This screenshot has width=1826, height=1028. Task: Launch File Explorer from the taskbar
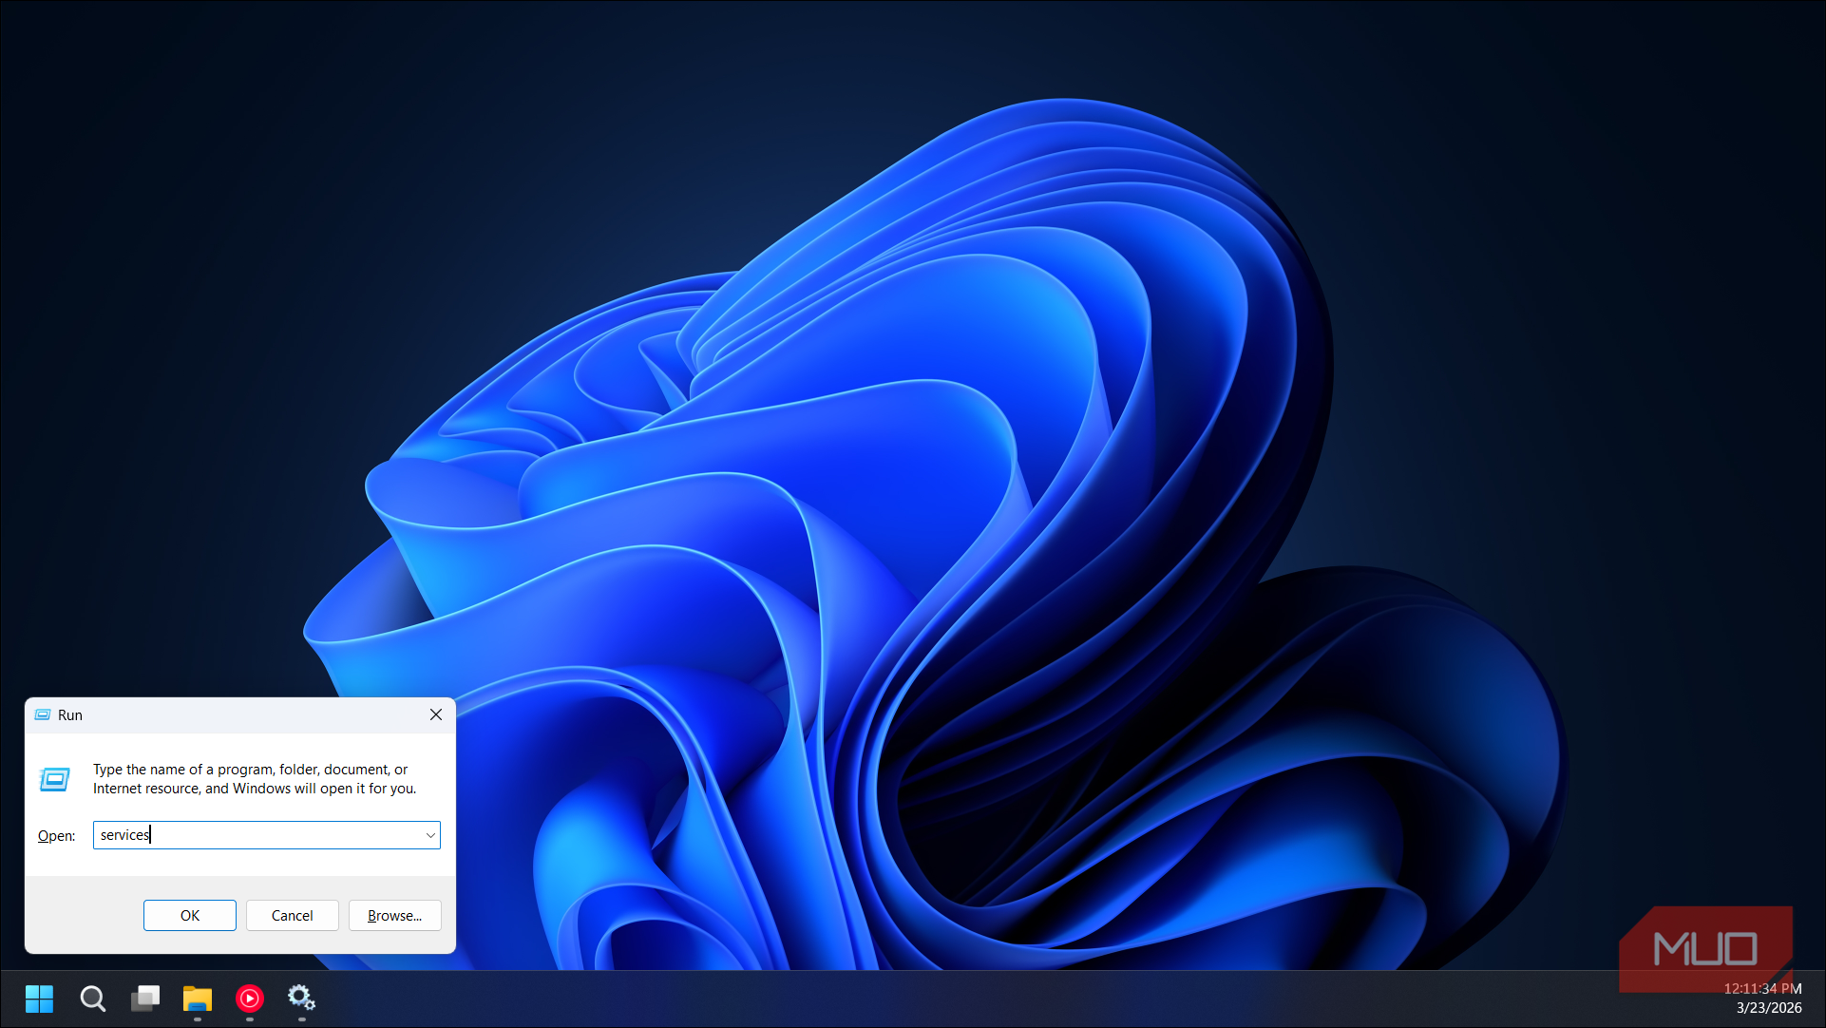198,999
